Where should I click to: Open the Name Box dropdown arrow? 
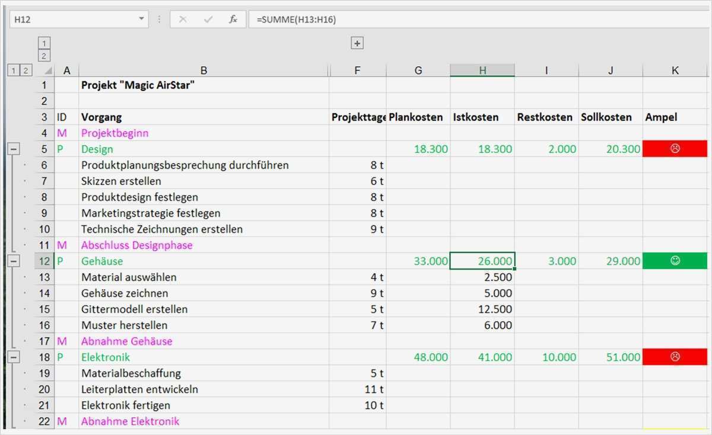coord(142,18)
